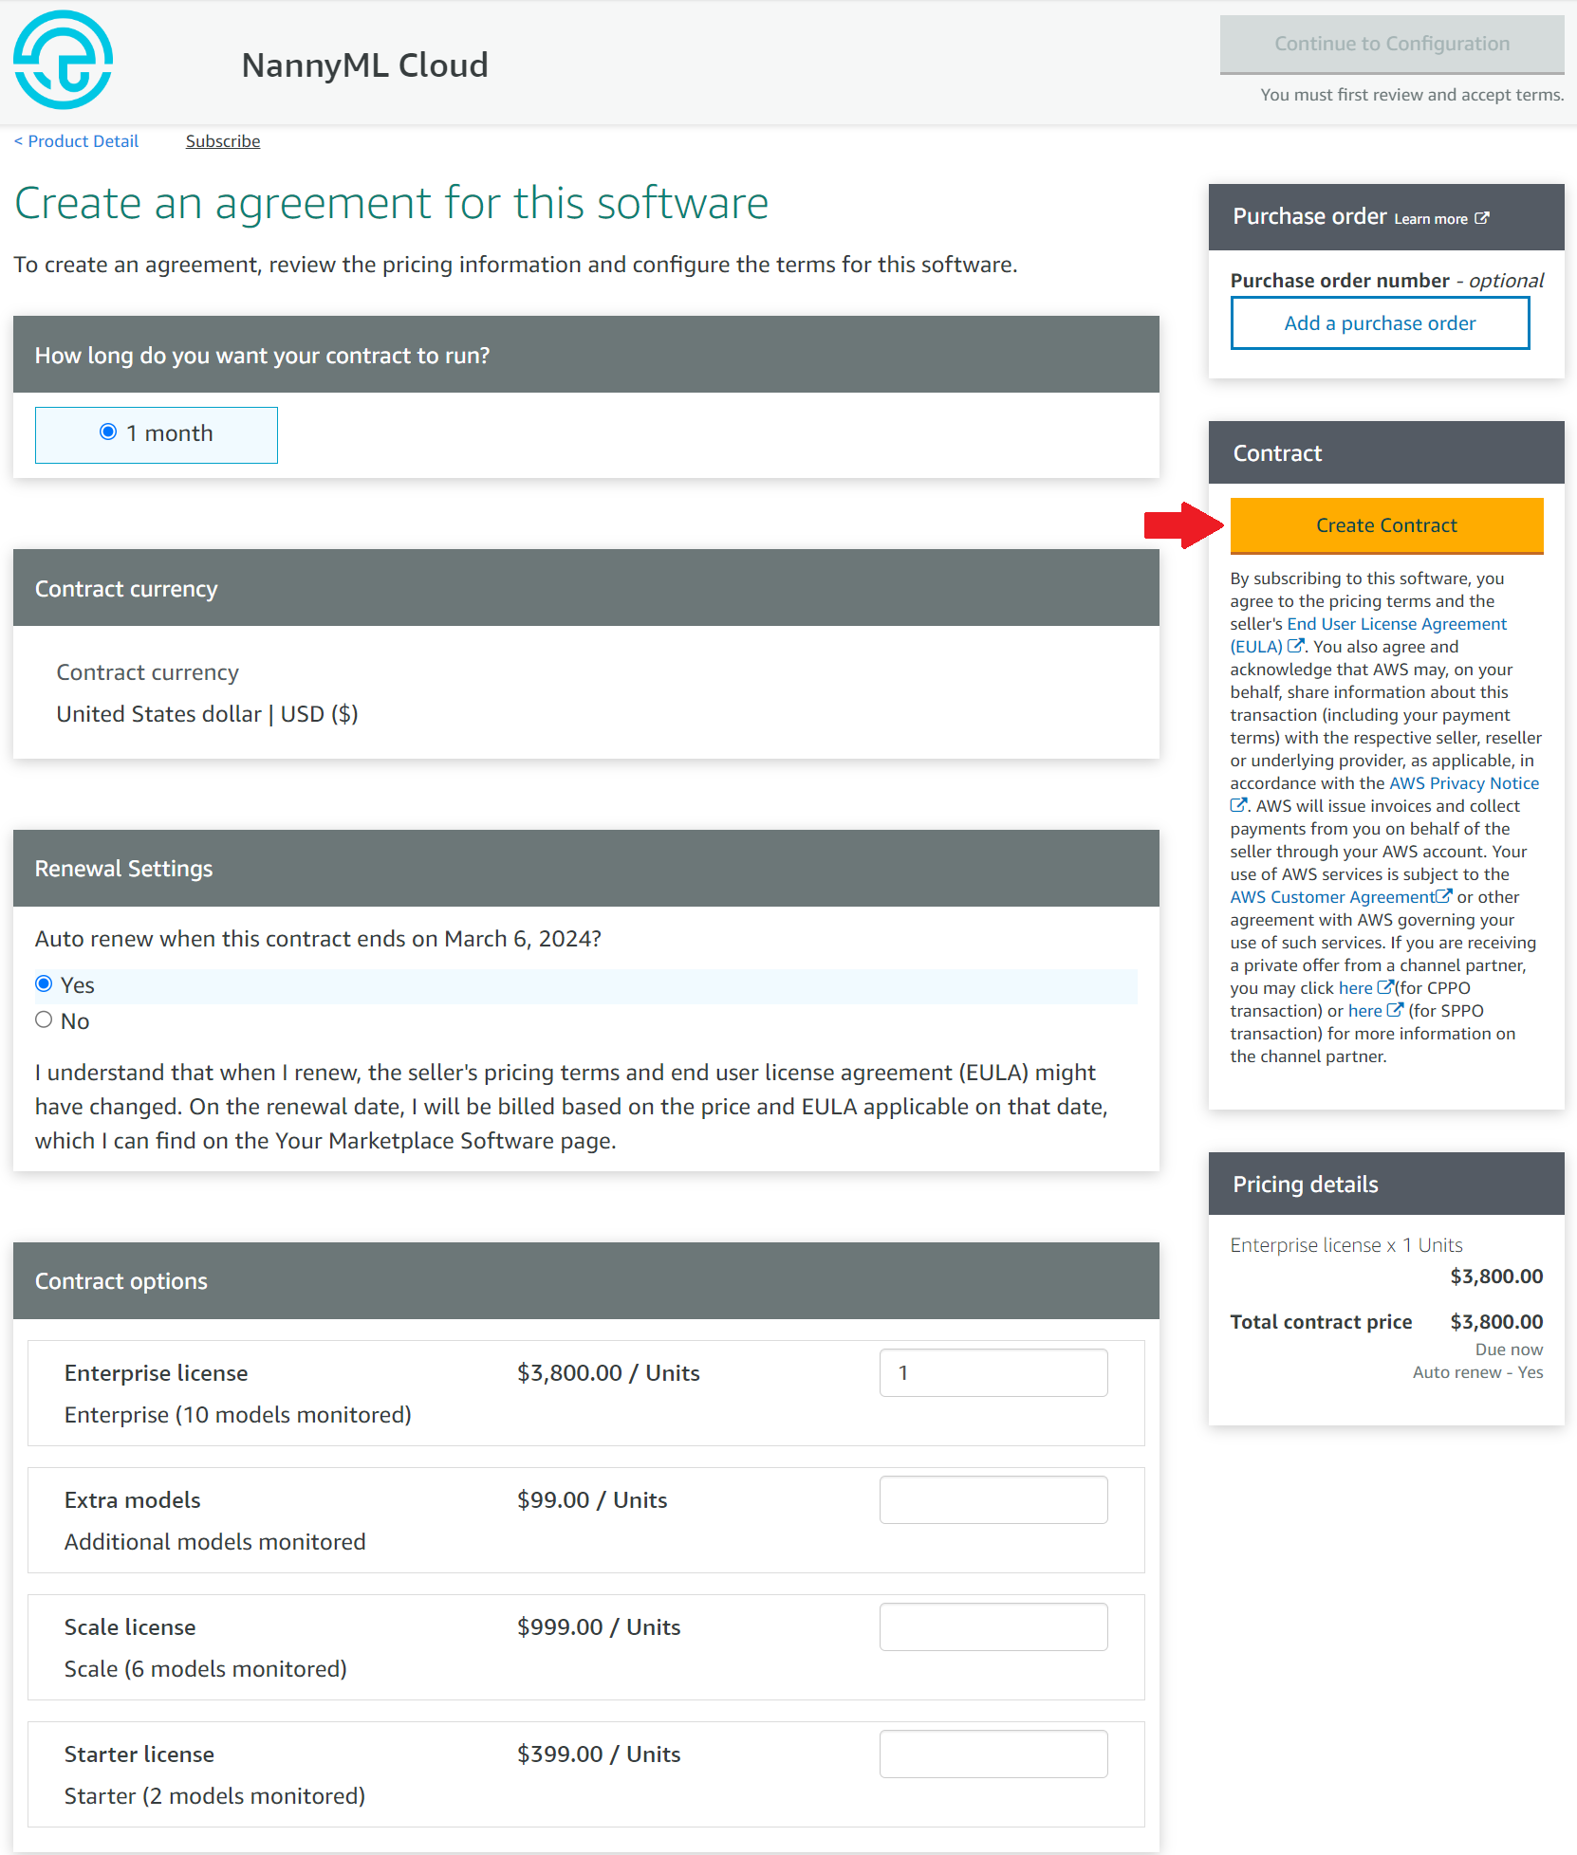Select No for auto renew
1577x1855 pixels.
coord(44,1019)
